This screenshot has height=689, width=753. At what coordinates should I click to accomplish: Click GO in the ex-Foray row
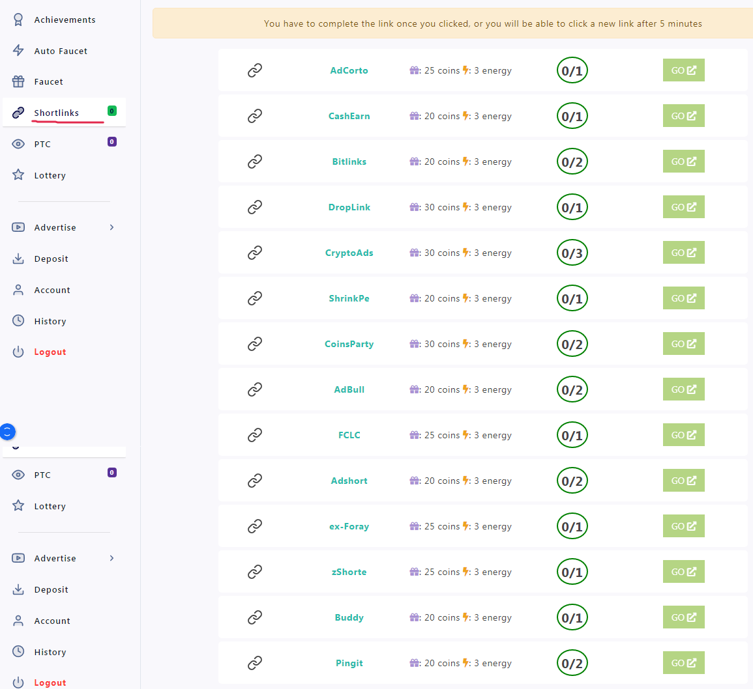[683, 526]
